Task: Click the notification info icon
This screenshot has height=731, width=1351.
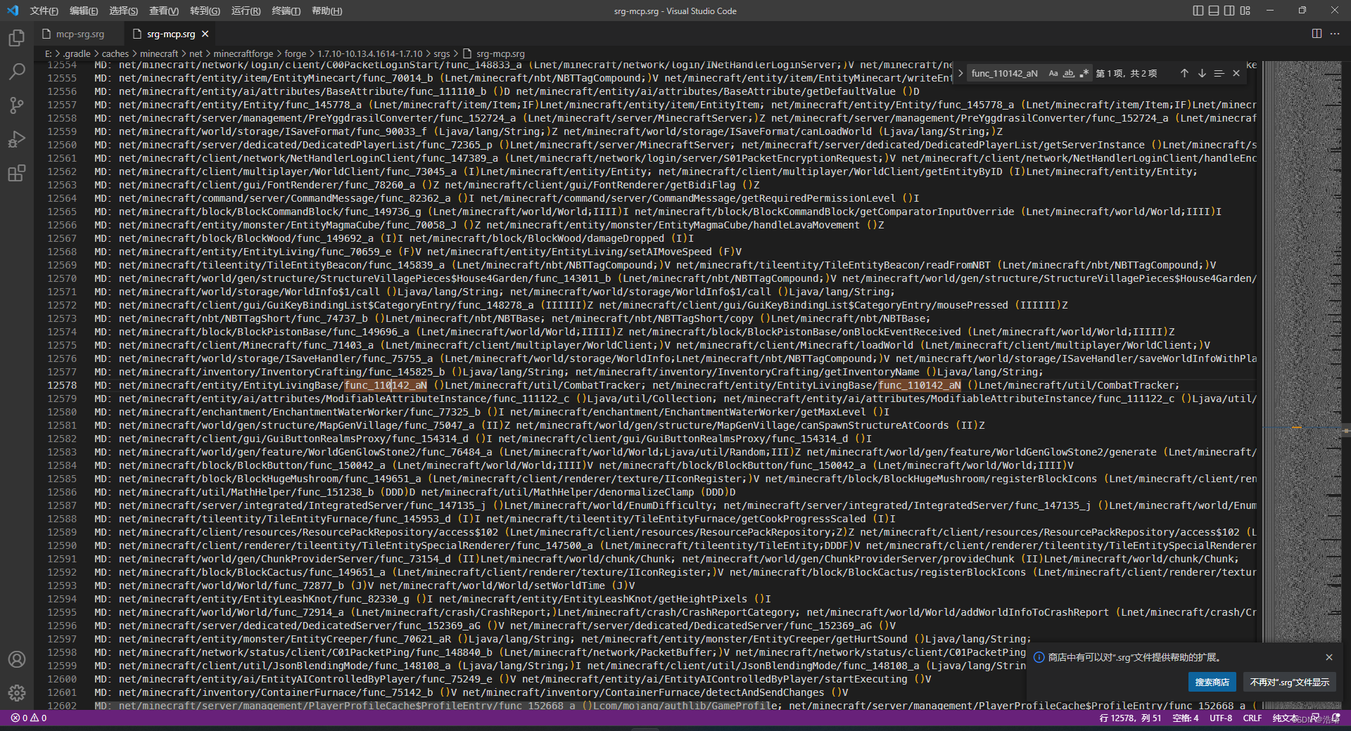Action: (1039, 657)
